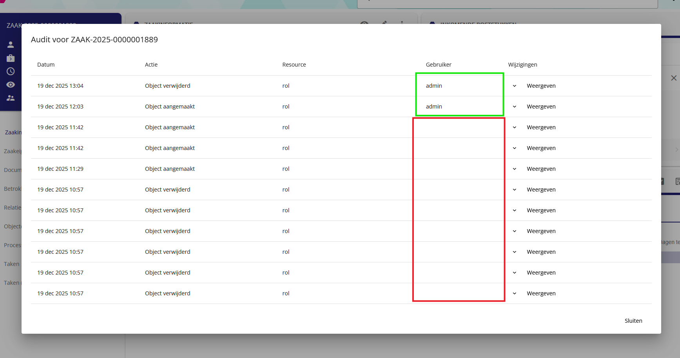Expand chevron of the first 11:42 row

[515, 127]
